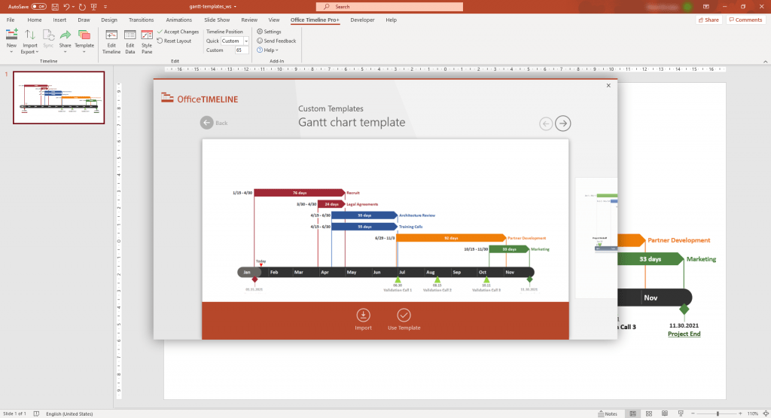Expand the Help dropdown in Add-In group

pyautogui.click(x=268, y=50)
